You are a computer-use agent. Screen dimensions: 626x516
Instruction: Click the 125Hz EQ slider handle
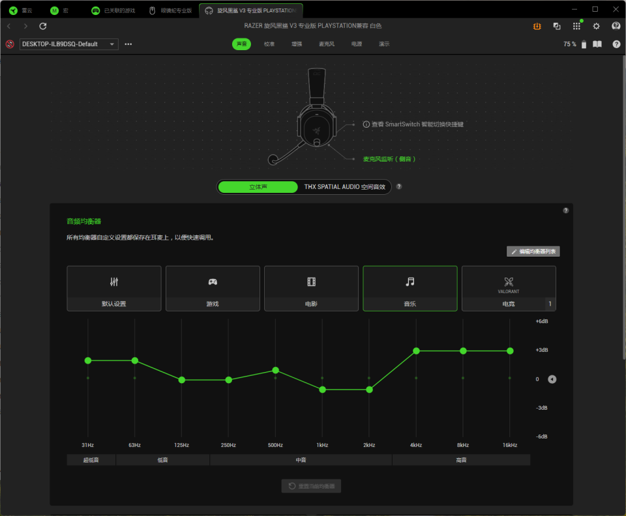pos(182,380)
